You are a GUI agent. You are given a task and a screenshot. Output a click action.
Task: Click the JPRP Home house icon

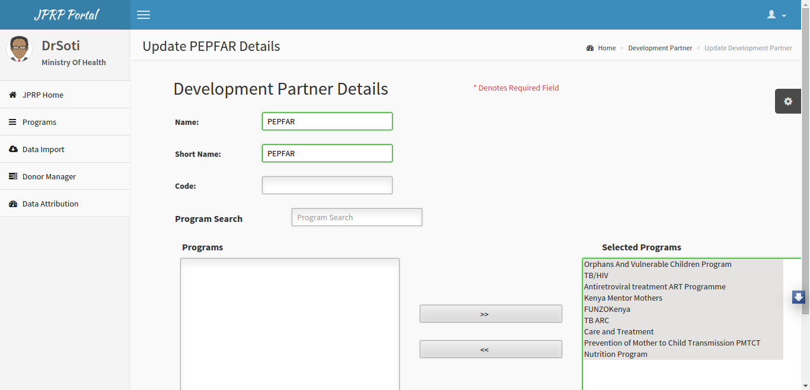tap(13, 95)
